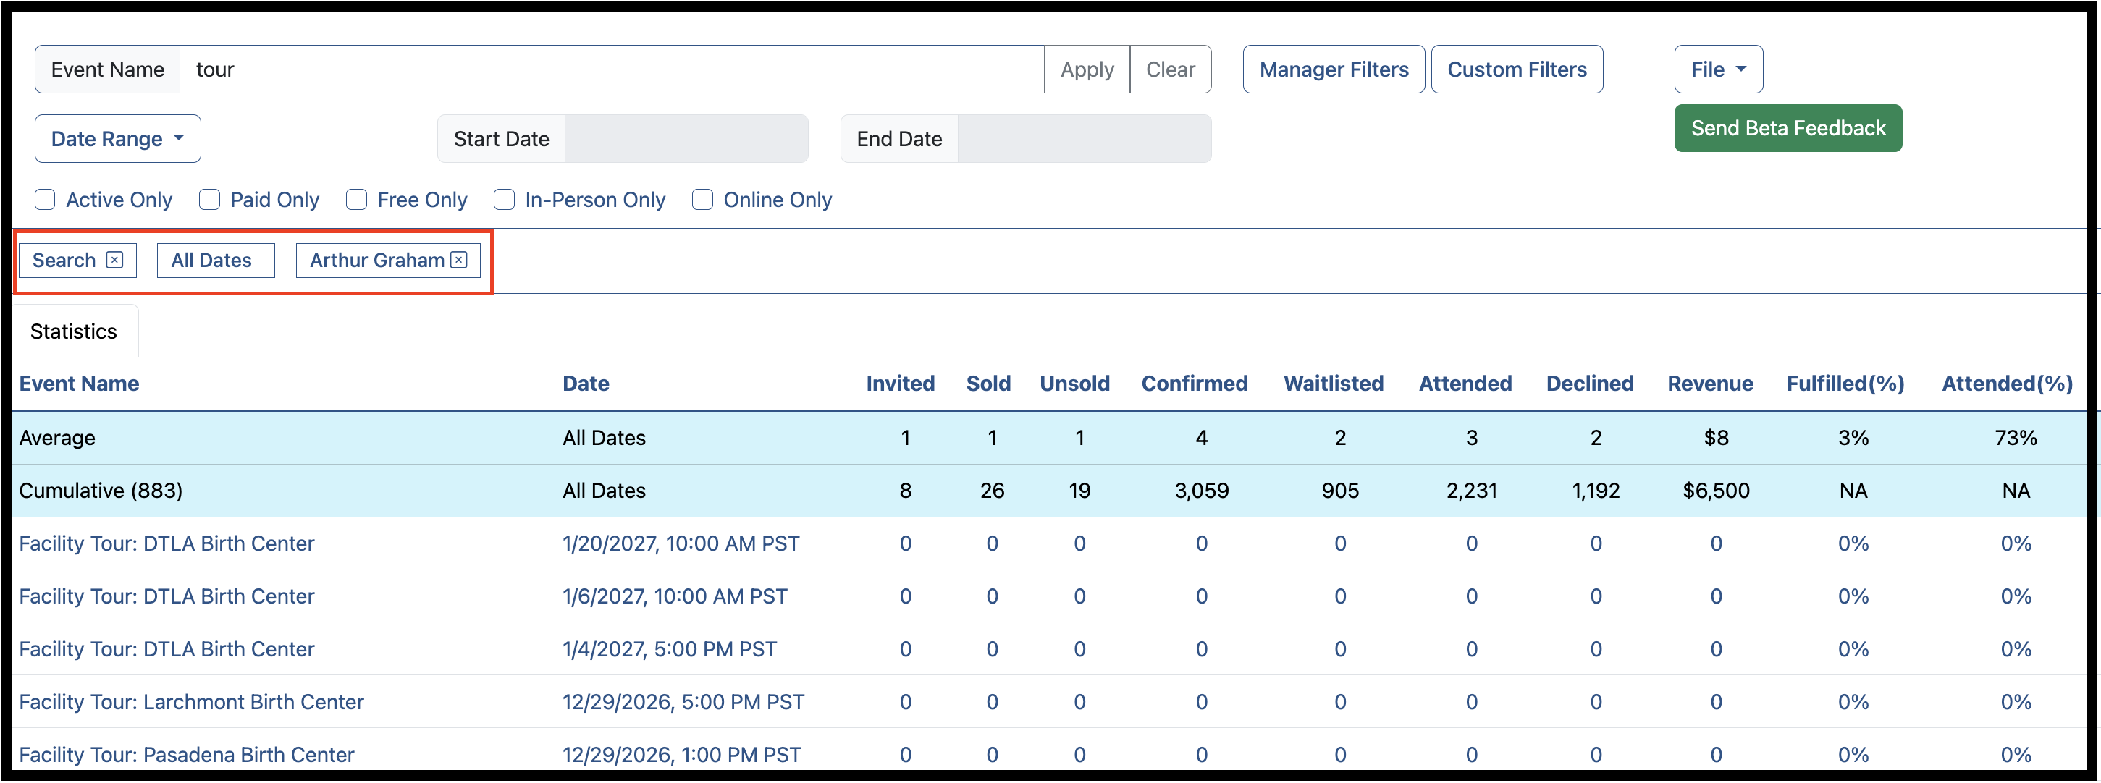The height and width of the screenshot is (783, 2101).
Task: Click the All Dates filter chip
Action: click(215, 261)
